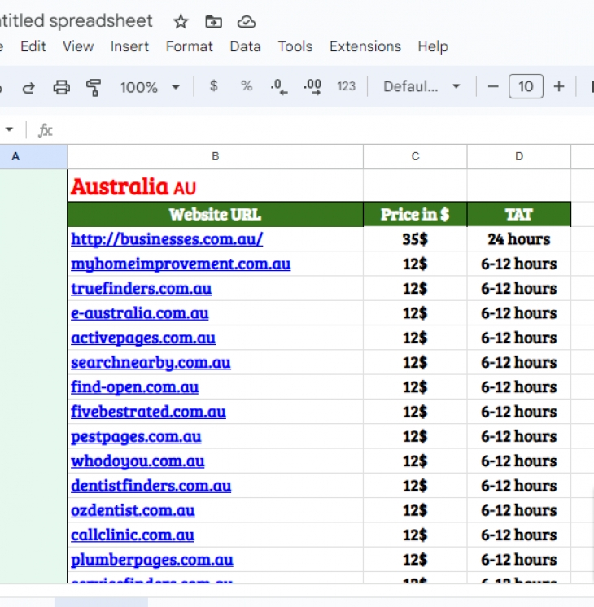Open the Help menu

[433, 46]
